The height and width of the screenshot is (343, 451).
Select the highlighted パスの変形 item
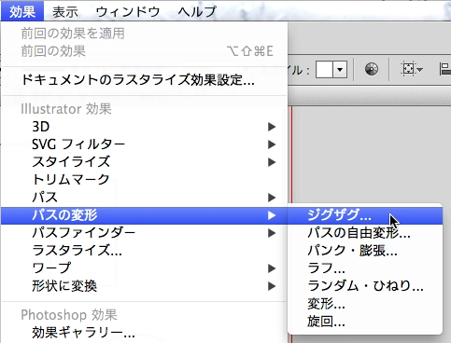[144, 215]
